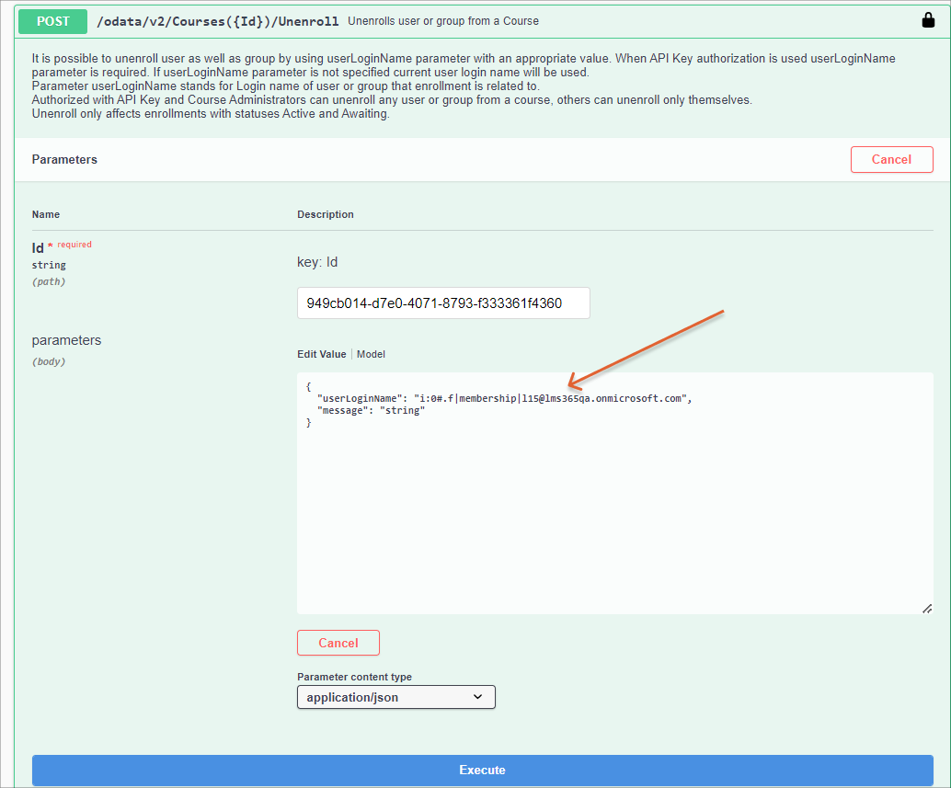Click the userLoginName value in JSON body
The width and height of the screenshot is (951, 788).
pos(552,398)
